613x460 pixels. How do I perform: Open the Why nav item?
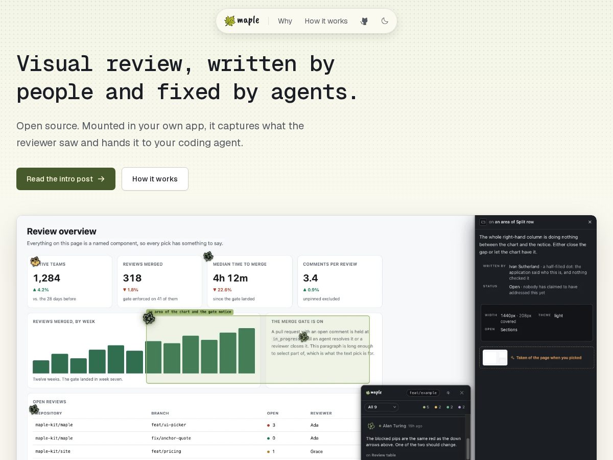click(285, 21)
